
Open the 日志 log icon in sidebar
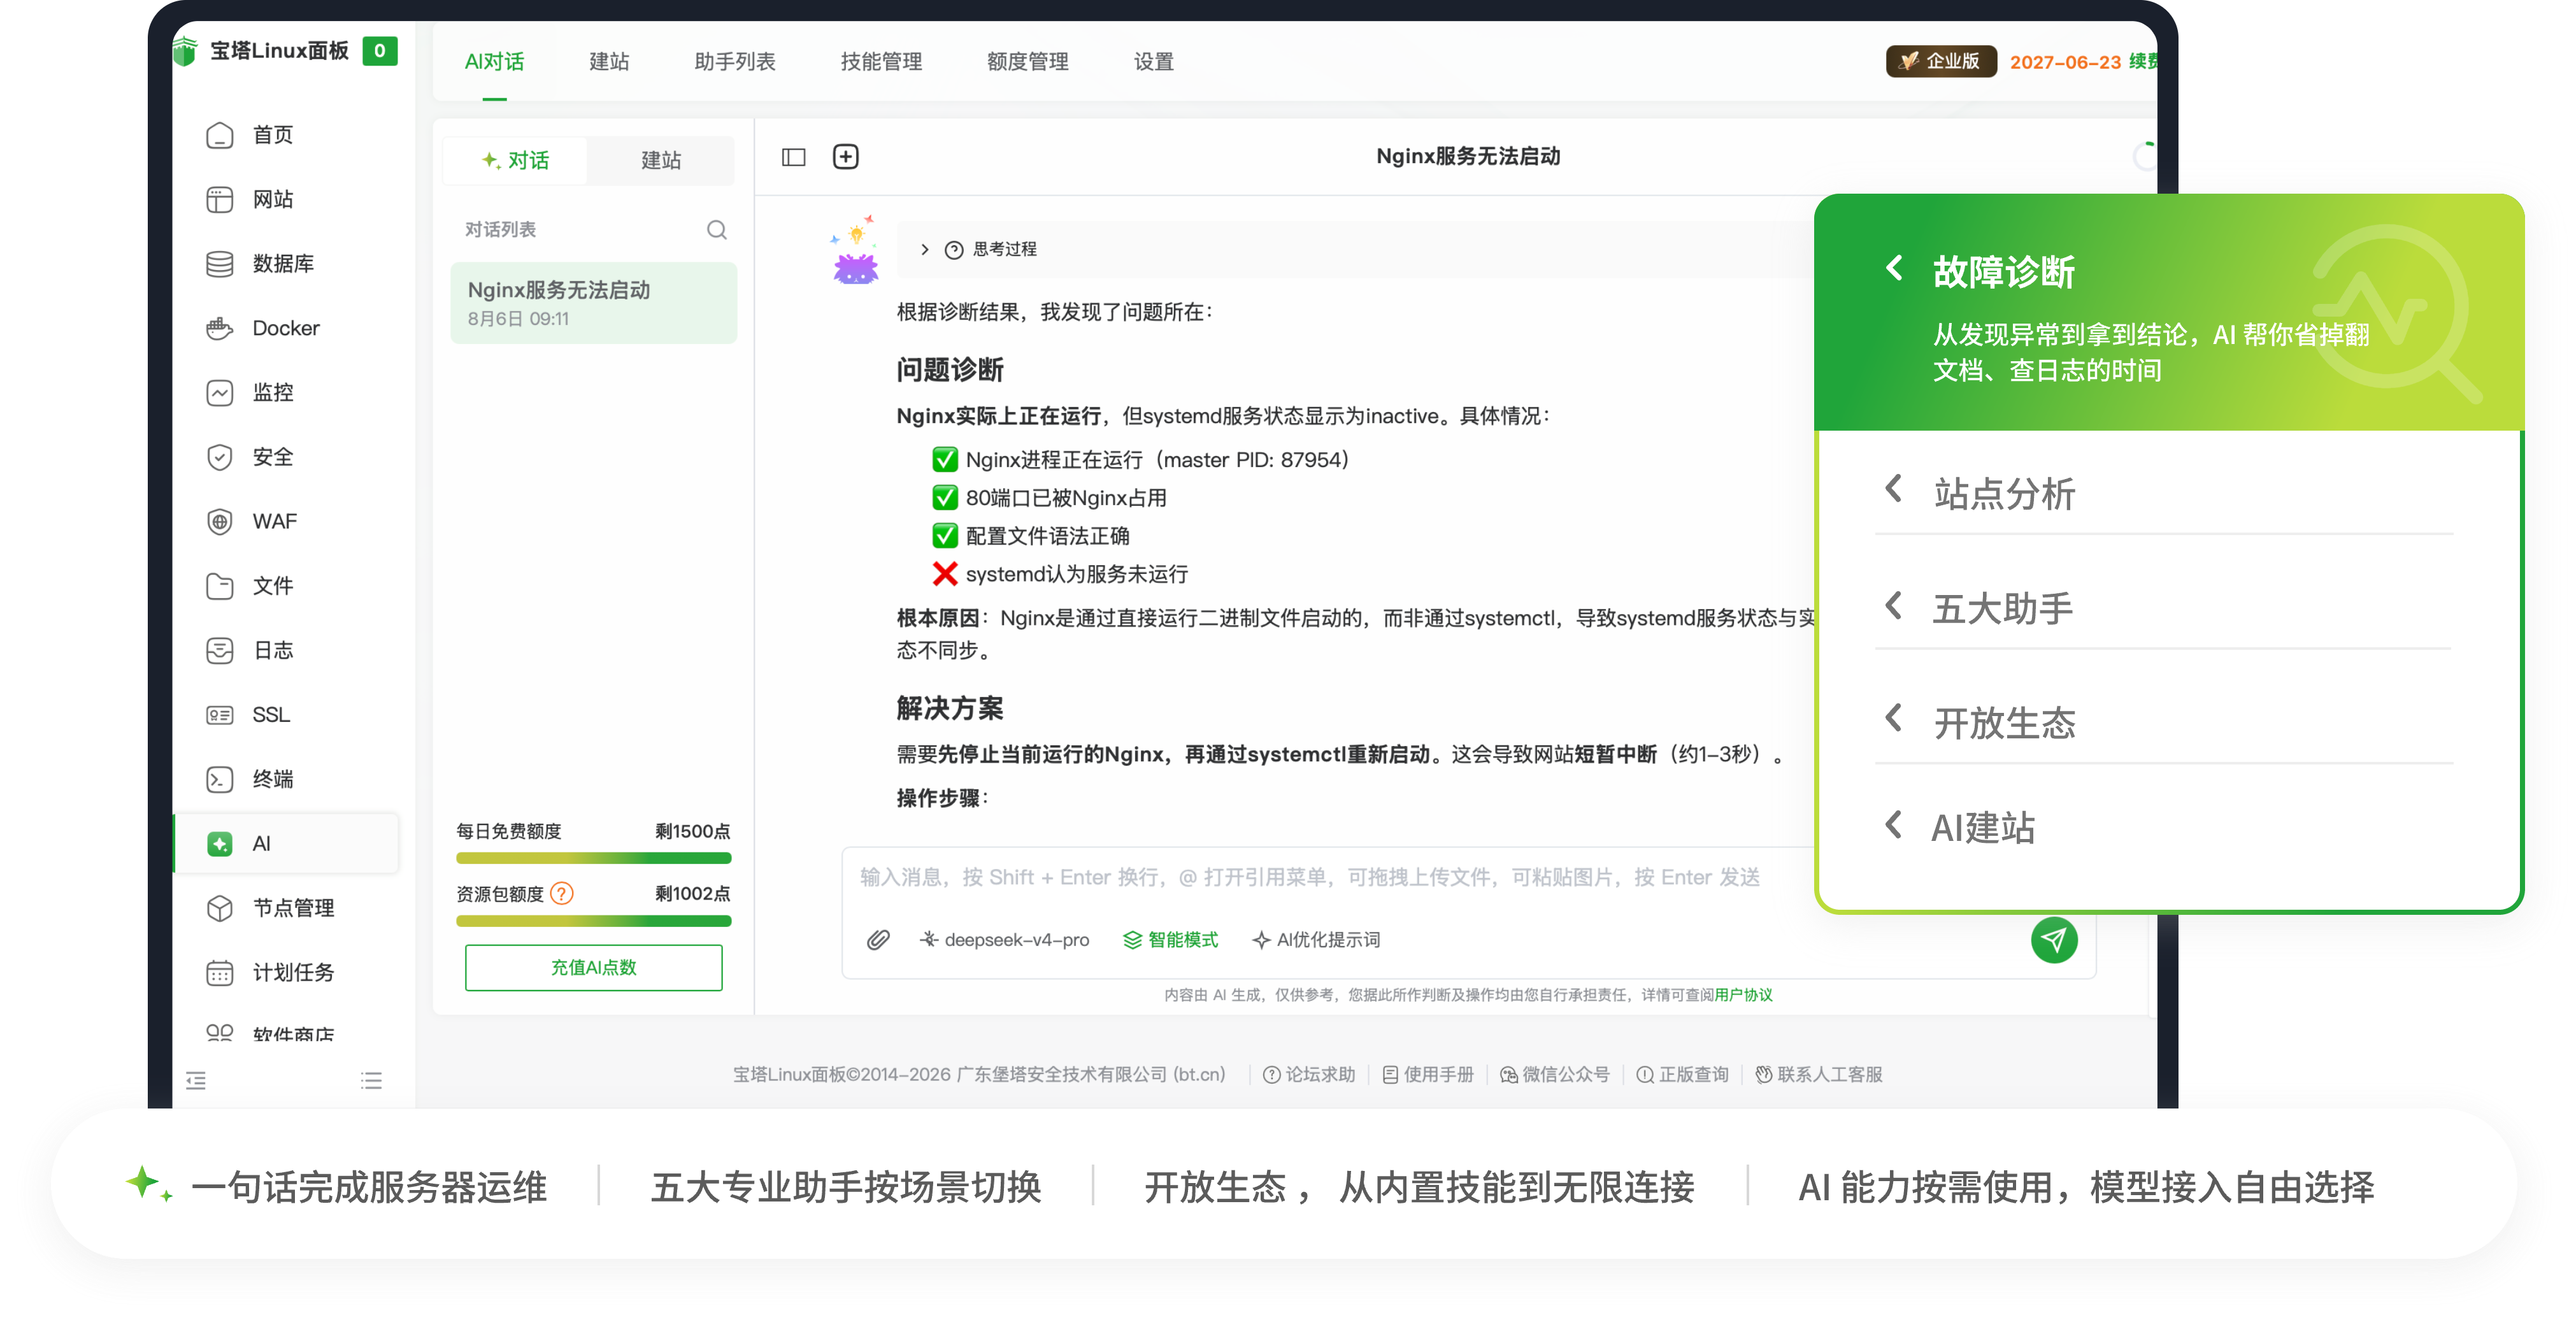(219, 651)
